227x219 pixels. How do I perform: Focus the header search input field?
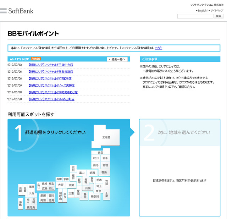pos(195,16)
